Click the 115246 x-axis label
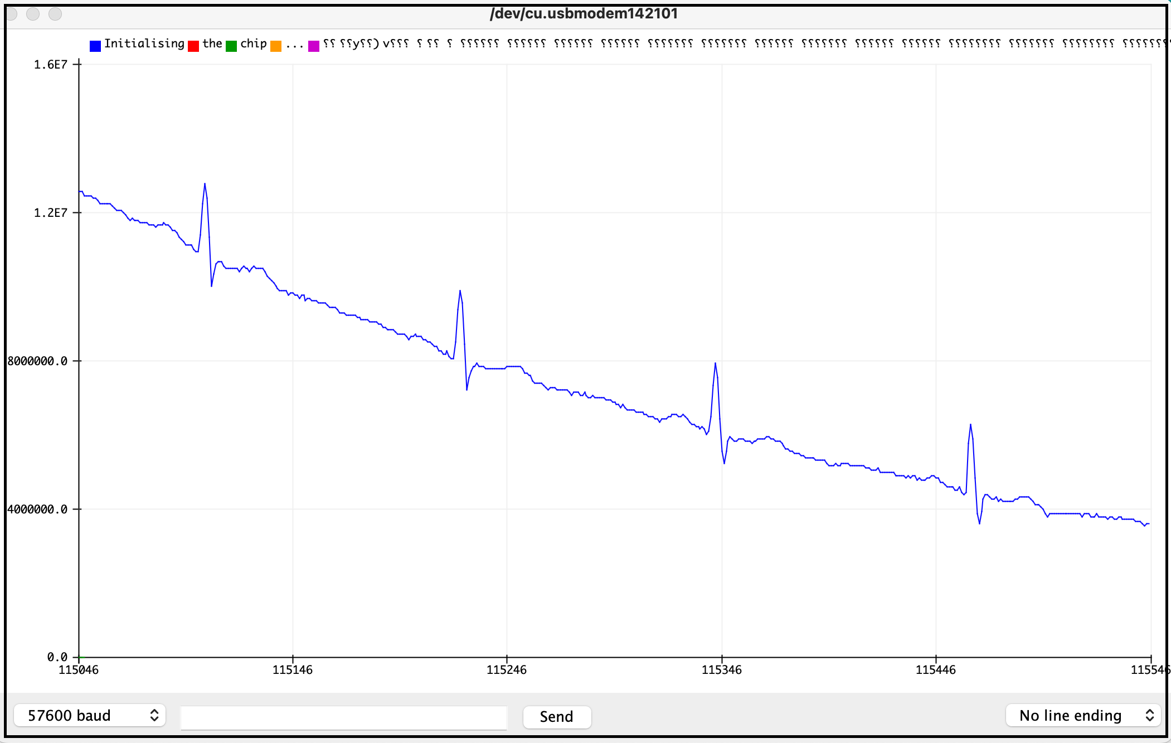Image resolution: width=1171 pixels, height=743 pixels. (507, 670)
